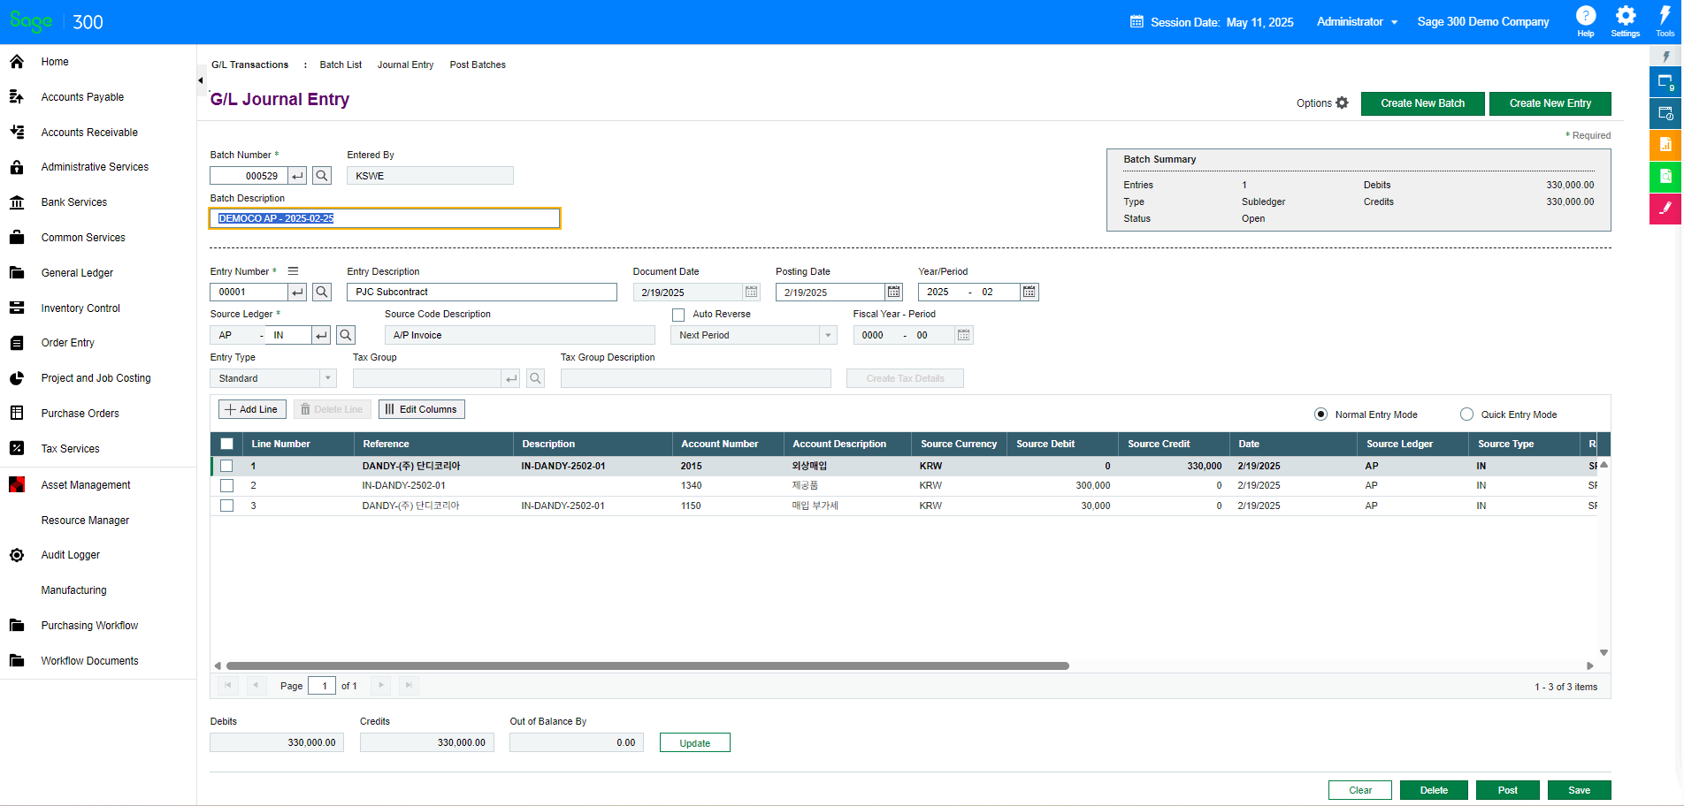The height and width of the screenshot is (806, 1684).
Task: Click account number 1340 cell
Action: tap(728, 485)
